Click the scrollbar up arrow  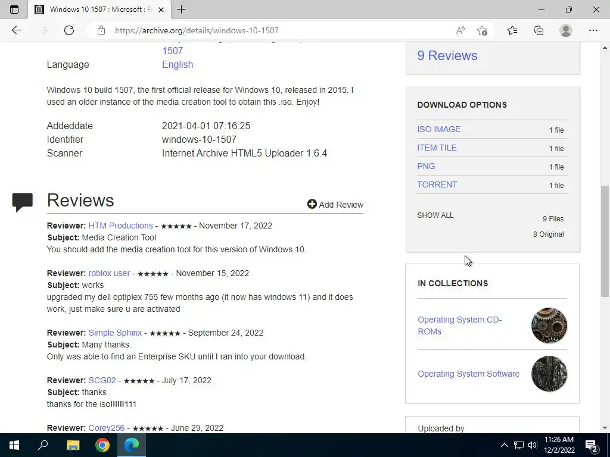pos(605,48)
